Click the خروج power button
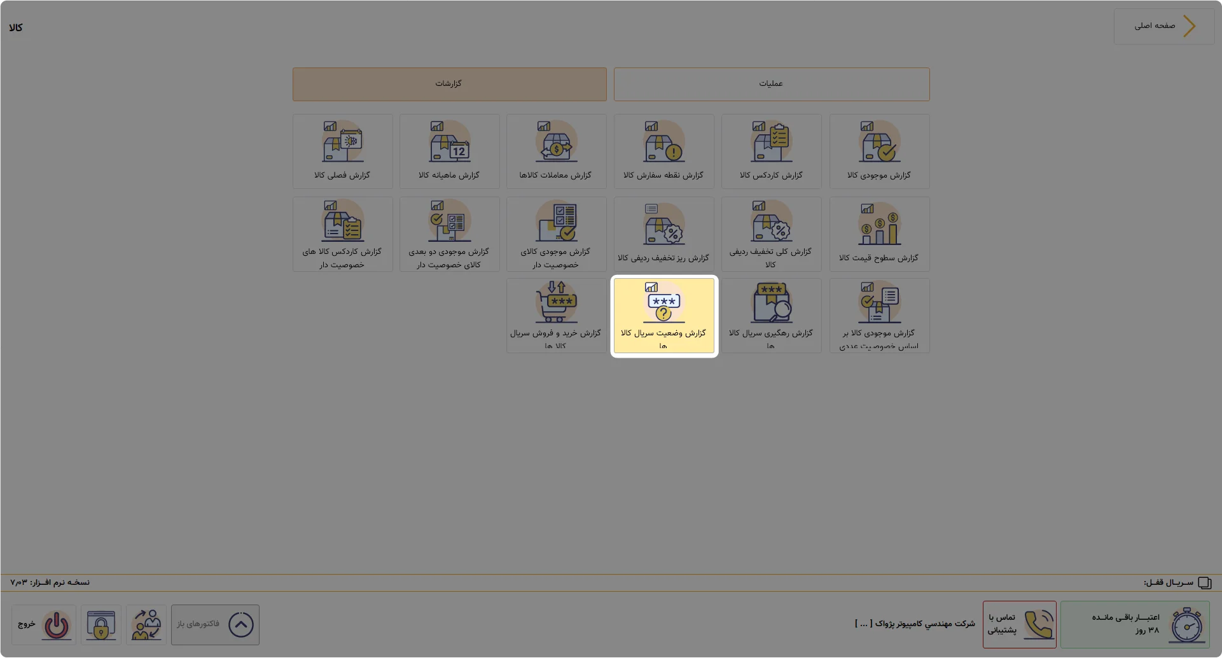The height and width of the screenshot is (658, 1222). [x=44, y=625]
